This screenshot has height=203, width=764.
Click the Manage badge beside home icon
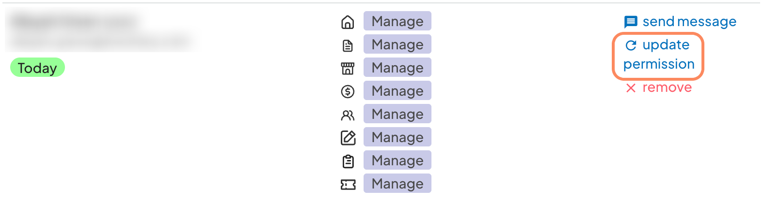(397, 21)
